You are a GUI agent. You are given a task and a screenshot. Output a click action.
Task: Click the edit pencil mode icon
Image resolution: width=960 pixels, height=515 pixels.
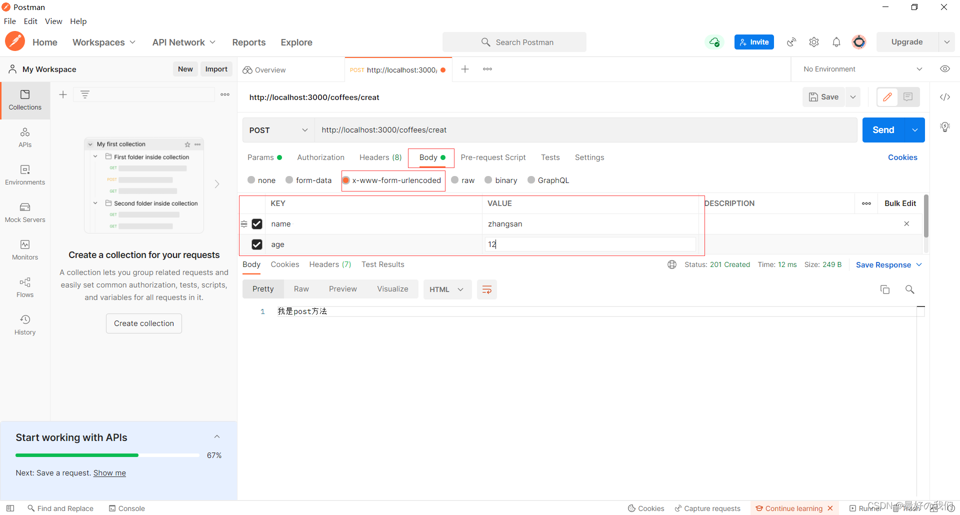887,97
